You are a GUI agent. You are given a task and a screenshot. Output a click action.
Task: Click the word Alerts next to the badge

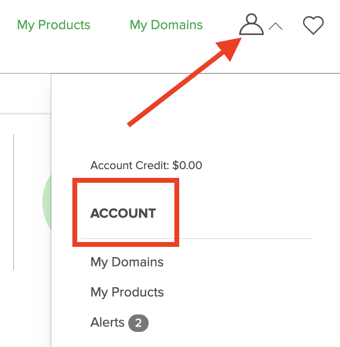tap(107, 322)
